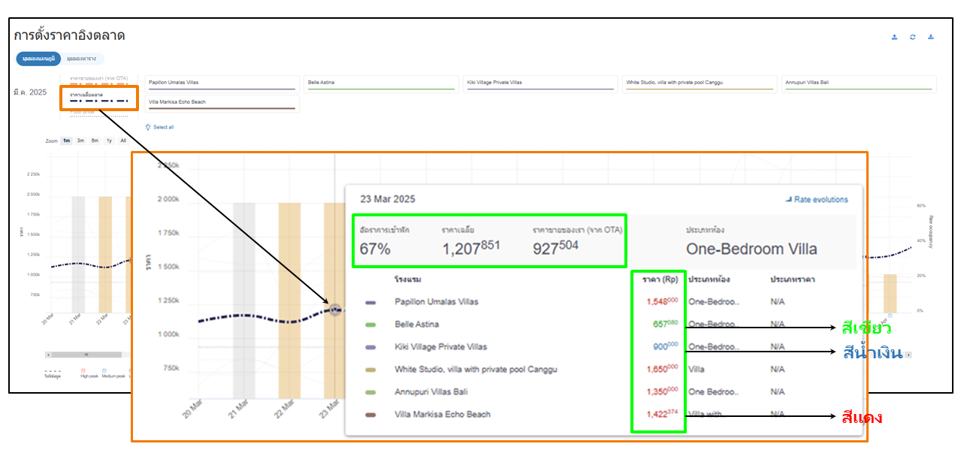
Task: Click the Select all link
Action: tap(164, 127)
